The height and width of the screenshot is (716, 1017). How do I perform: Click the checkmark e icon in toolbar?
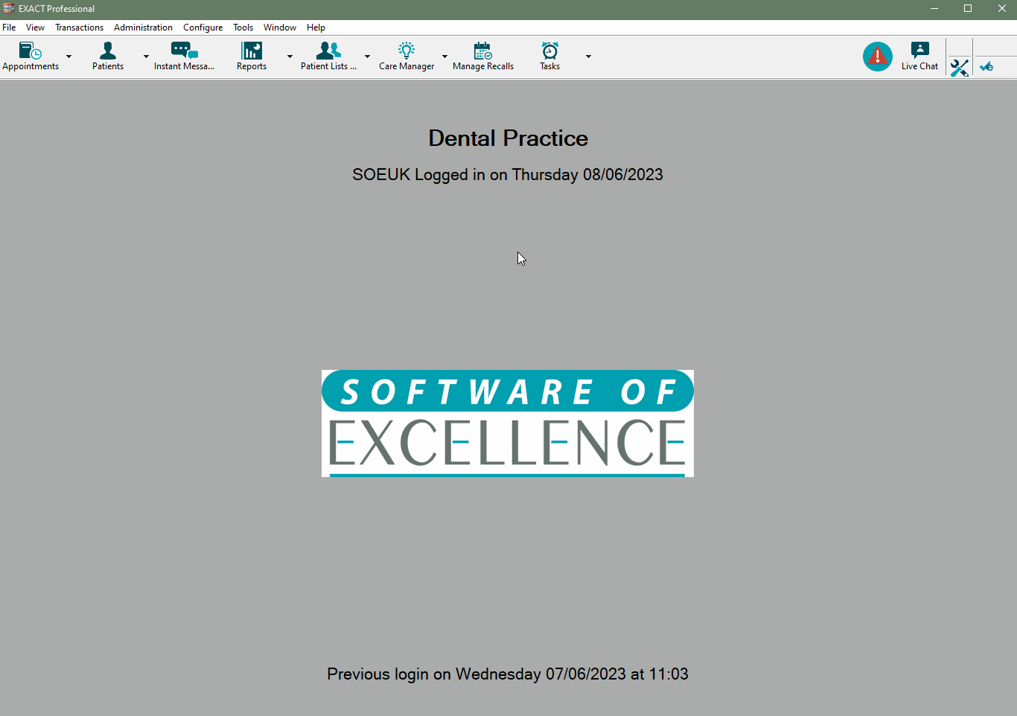987,67
